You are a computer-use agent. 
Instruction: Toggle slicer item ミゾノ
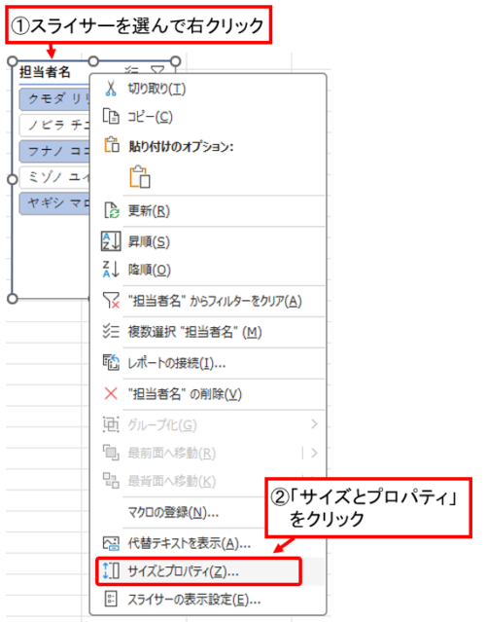coord(55,177)
